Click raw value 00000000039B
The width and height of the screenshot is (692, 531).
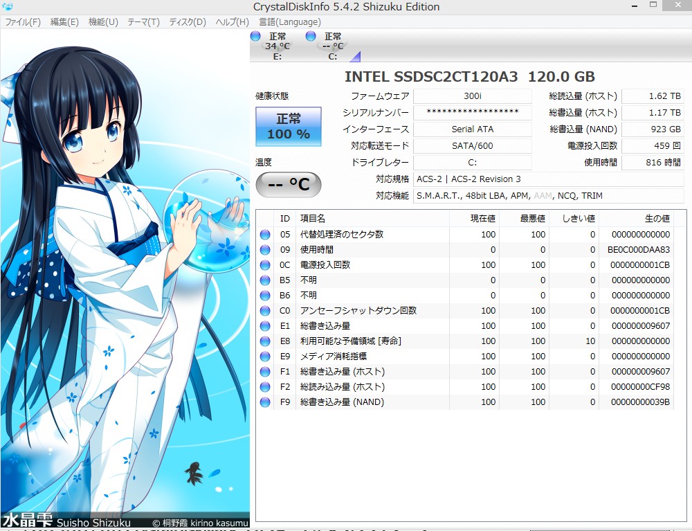point(640,402)
